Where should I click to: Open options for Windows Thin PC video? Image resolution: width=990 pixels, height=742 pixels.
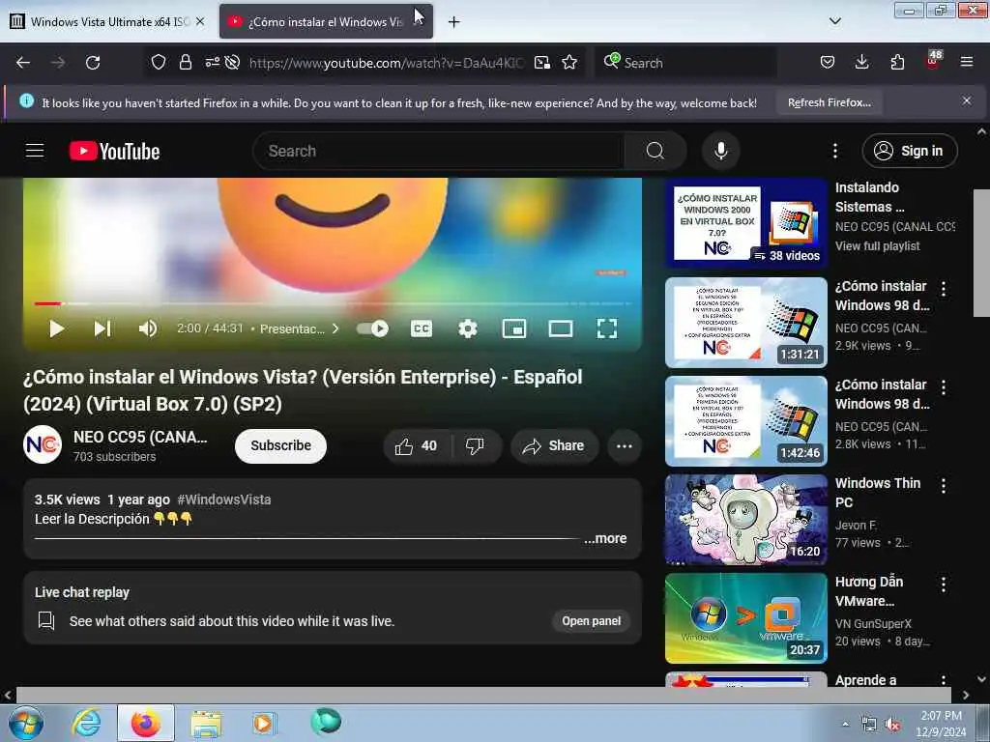(x=944, y=486)
